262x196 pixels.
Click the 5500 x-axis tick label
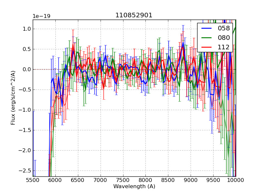33,180
